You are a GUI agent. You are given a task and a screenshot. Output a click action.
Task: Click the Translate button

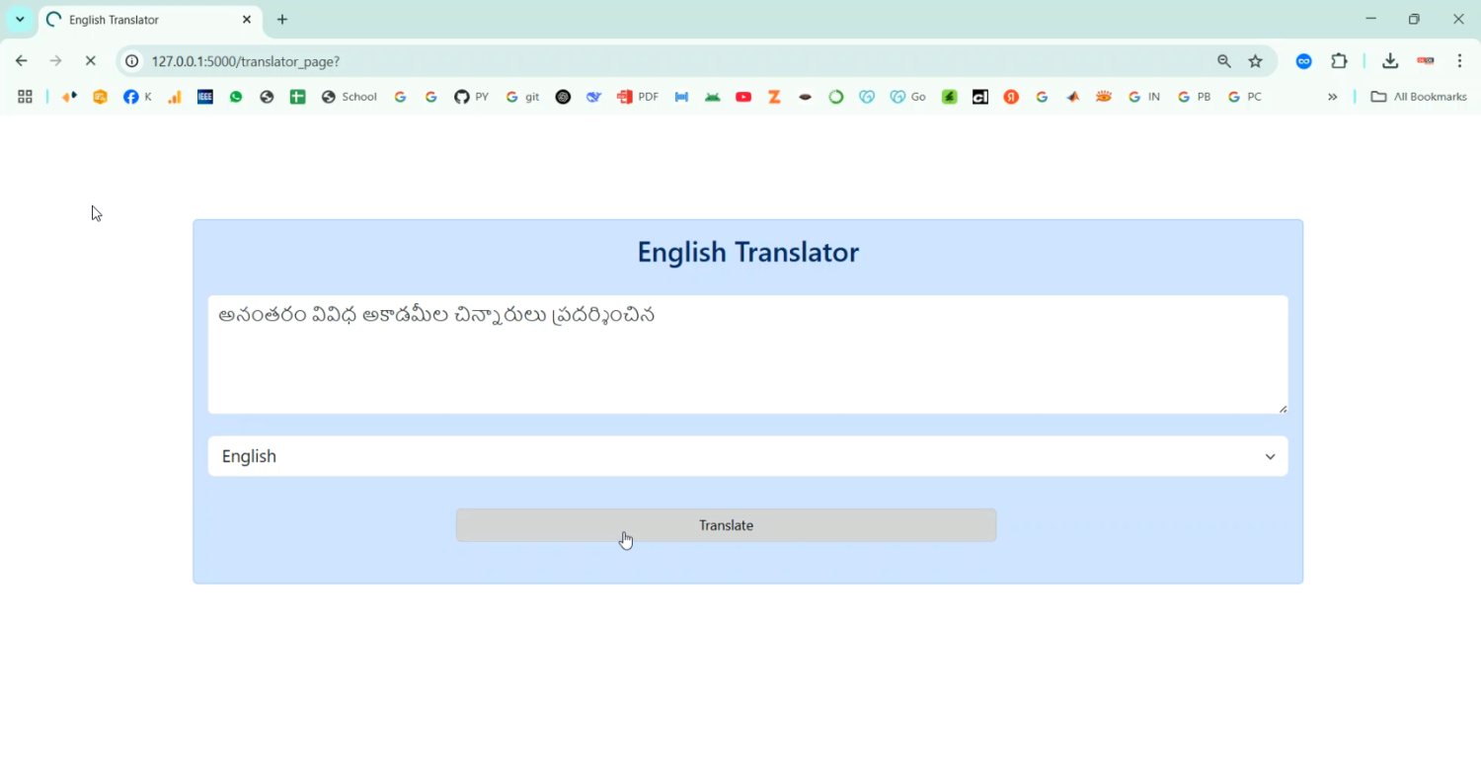click(726, 525)
